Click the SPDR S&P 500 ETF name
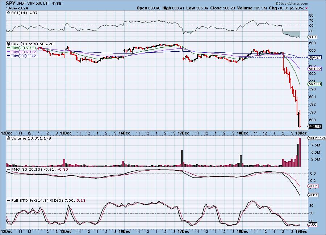Image resolution: width=326 pixels, height=235 pixels. [33, 4]
